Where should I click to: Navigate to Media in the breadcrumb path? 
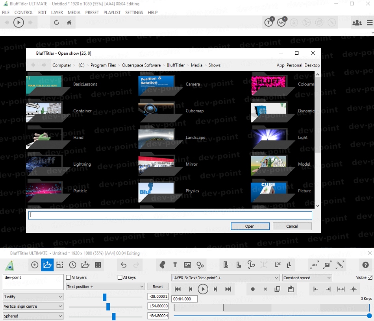point(196,65)
